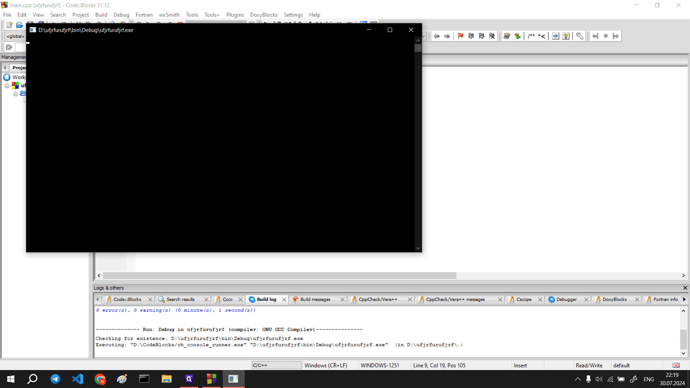Insert block comment with /** icon
Viewport: 690px width, 388px height.
coord(531,36)
